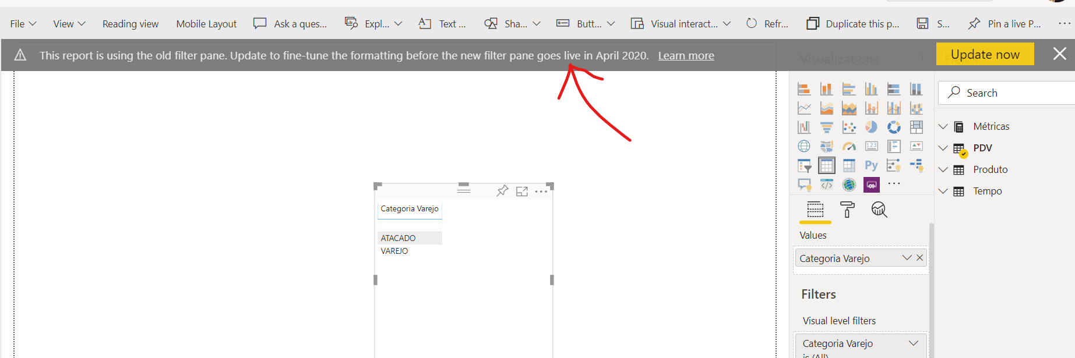Image resolution: width=1075 pixels, height=358 pixels.
Task: Select the area chart visual
Action: point(826,108)
